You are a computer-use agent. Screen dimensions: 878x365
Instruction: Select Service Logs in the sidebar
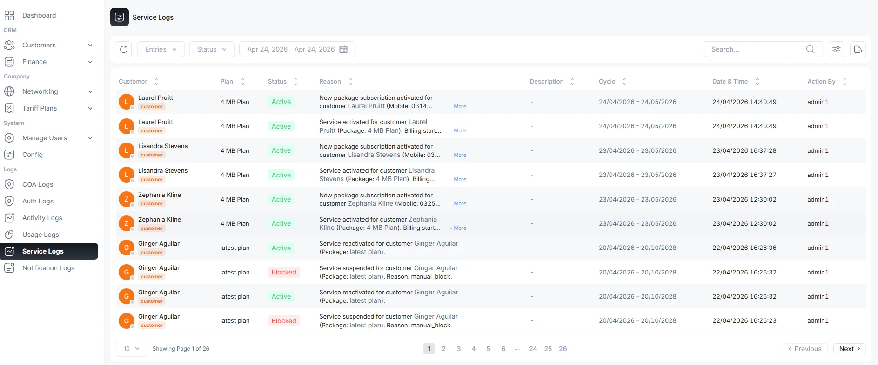(x=49, y=251)
